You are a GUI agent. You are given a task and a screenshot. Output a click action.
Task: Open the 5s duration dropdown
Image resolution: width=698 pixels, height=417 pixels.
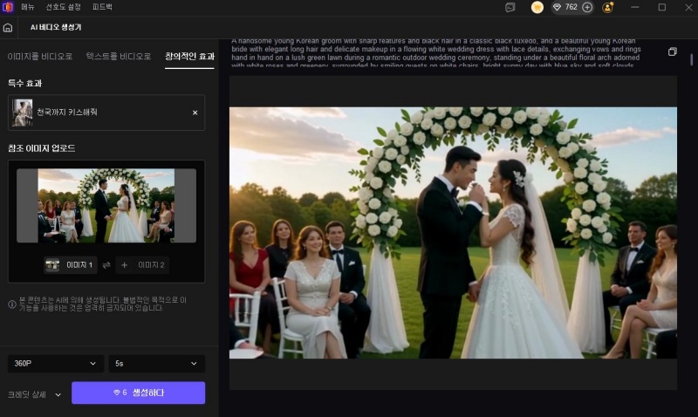[x=156, y=364]
